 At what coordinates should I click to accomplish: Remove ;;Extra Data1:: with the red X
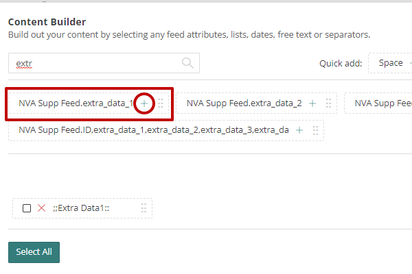pyautogui.click(x=41, y=208)
